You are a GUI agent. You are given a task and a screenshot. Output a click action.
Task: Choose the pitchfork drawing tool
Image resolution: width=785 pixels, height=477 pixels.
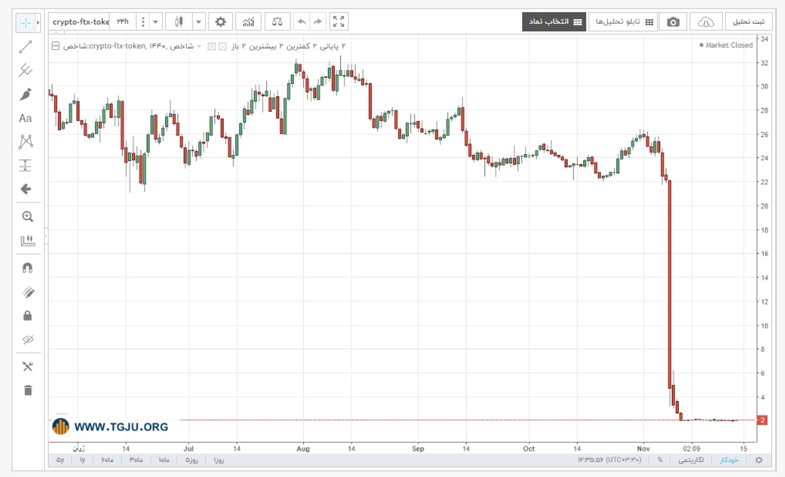point(26,71)
